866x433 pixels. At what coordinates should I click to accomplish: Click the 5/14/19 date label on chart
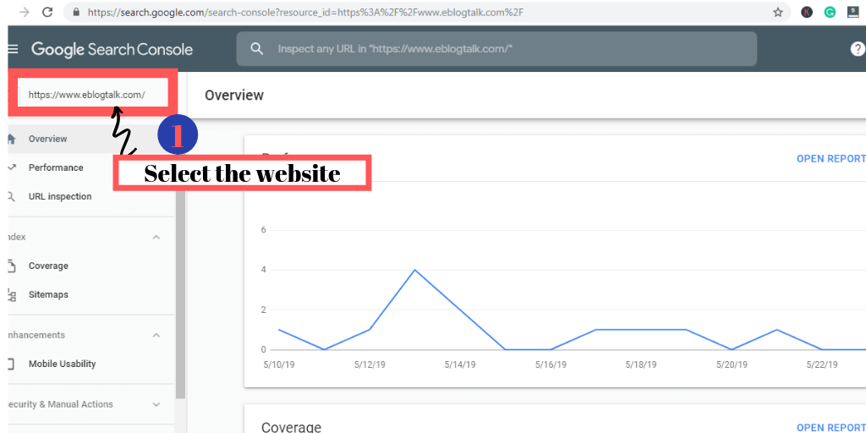(x=459, y=364)
